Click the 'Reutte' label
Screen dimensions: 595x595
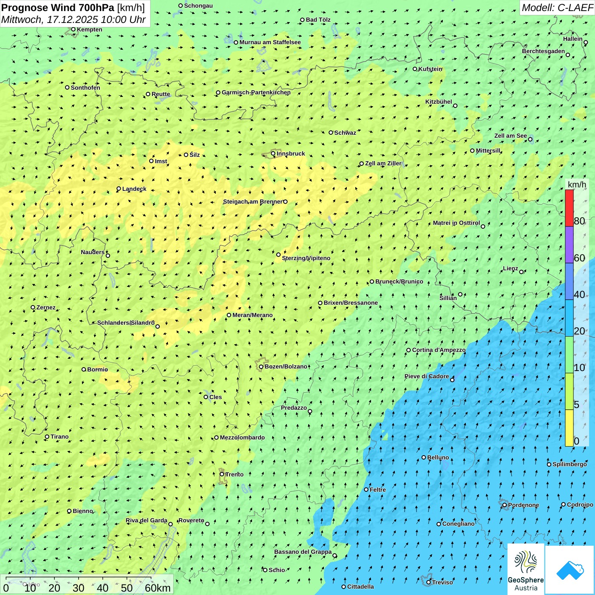[x=161, y=94]
